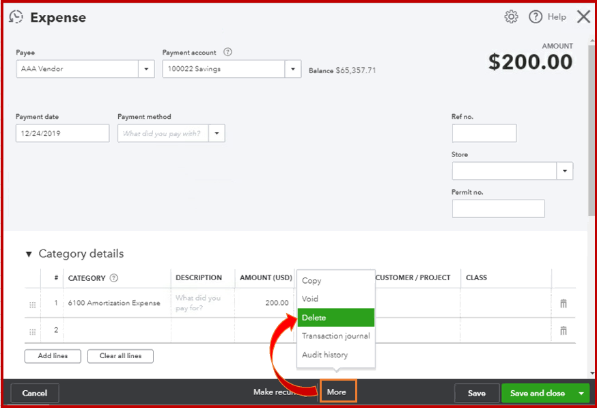597x408 pixels.
Task: Open the settings gear icon
Action: (x=511, y=17)
